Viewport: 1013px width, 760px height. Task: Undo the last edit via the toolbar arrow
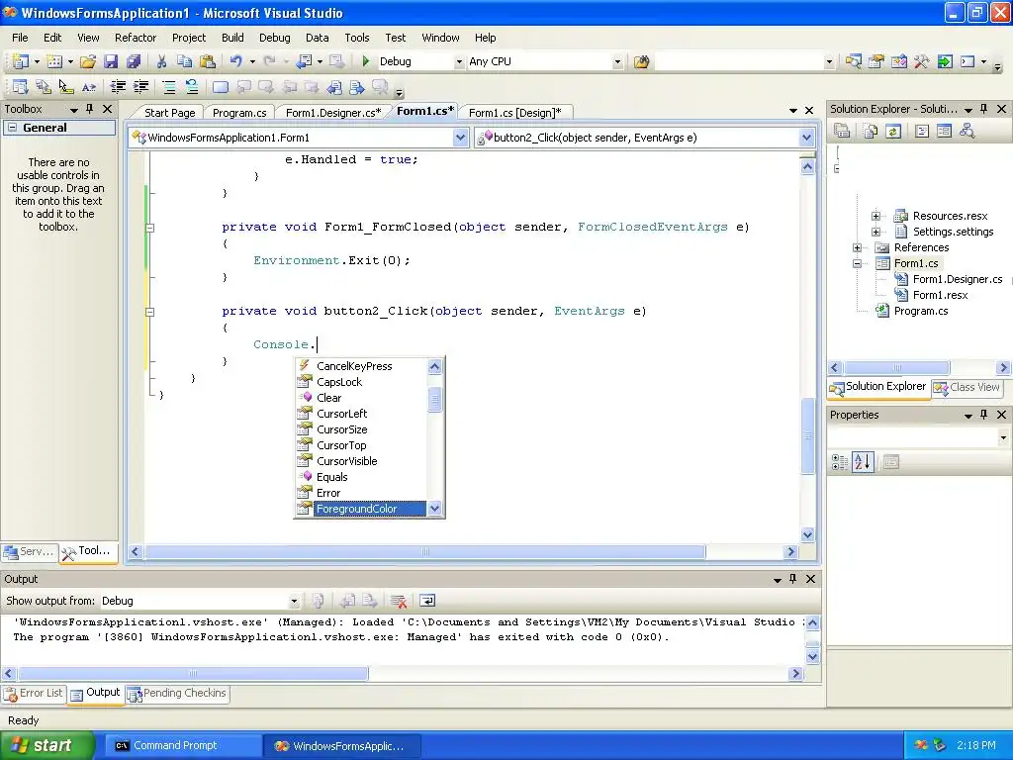coord(235,61)
